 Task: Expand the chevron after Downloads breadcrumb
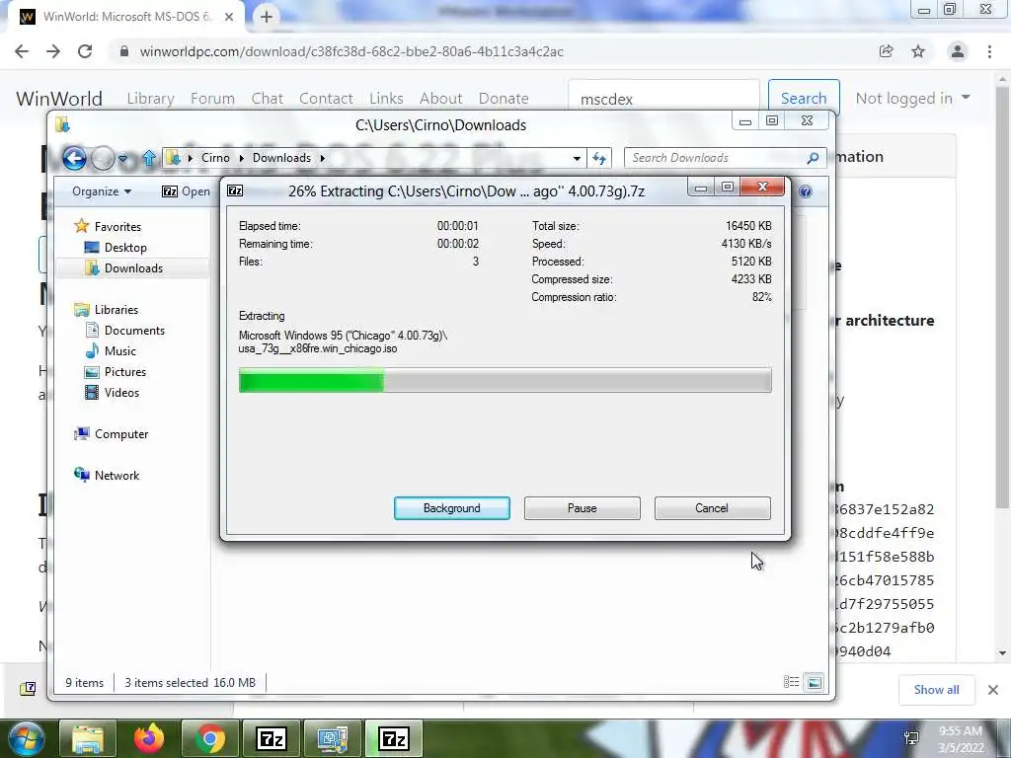click(x=323, y=158)
